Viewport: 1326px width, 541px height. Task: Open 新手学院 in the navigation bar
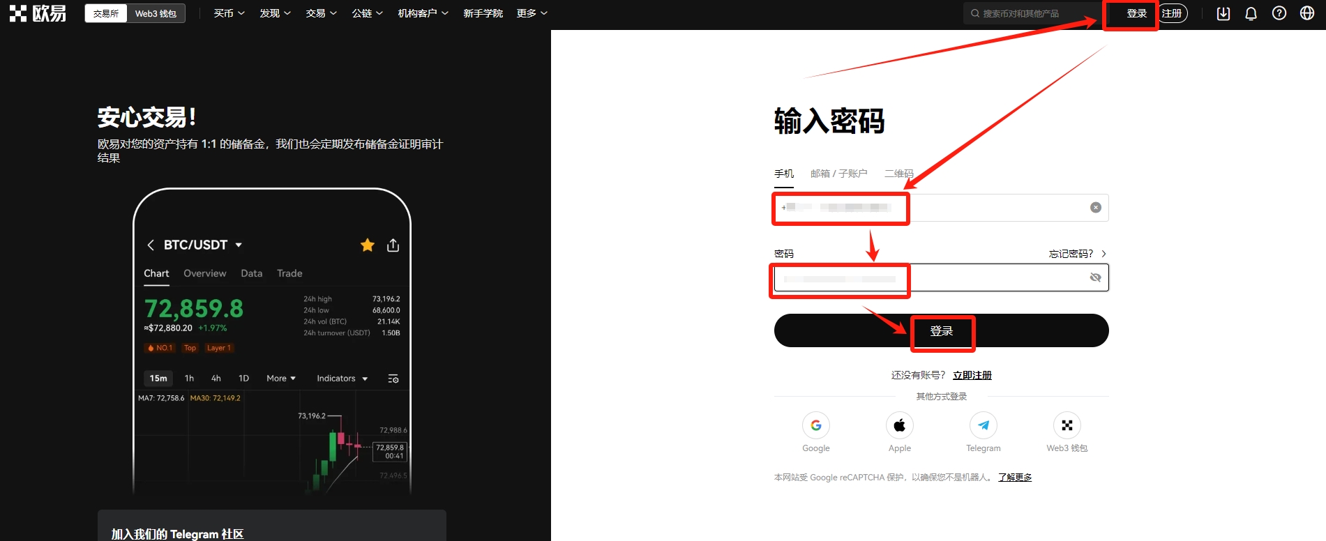point(483,13)
